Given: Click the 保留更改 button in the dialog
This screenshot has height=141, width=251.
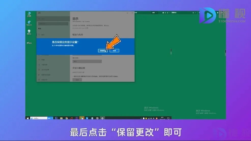Looking at the screenshot, I should (103, 51).
